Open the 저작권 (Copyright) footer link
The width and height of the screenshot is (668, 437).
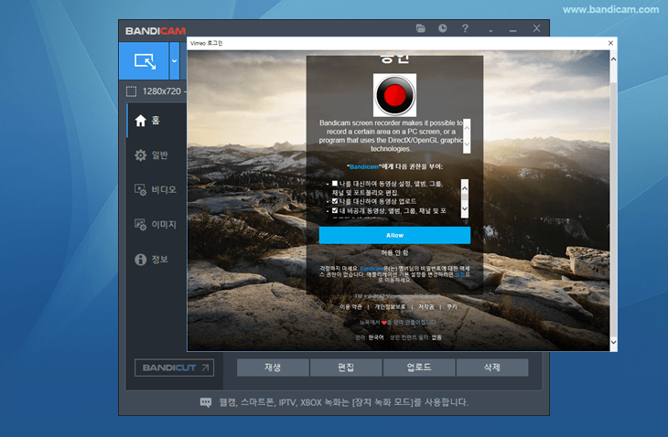click(x=426, y=307)
